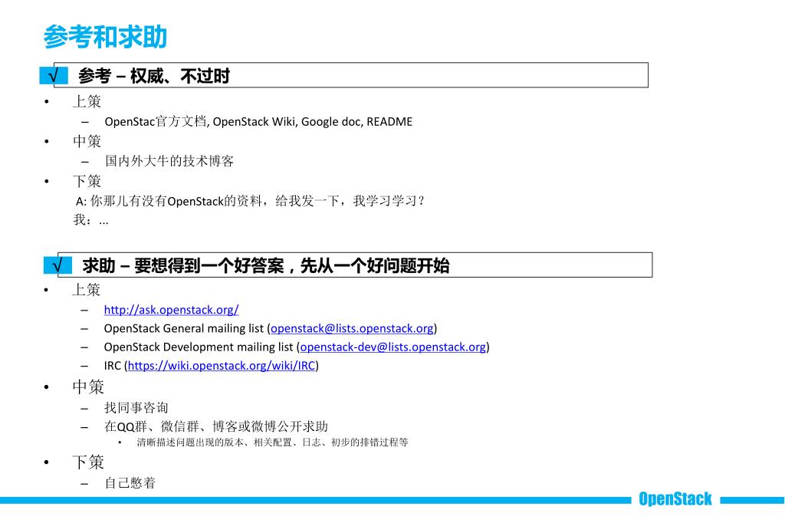Click the text OpenStack General mailing list

(184, 329)
